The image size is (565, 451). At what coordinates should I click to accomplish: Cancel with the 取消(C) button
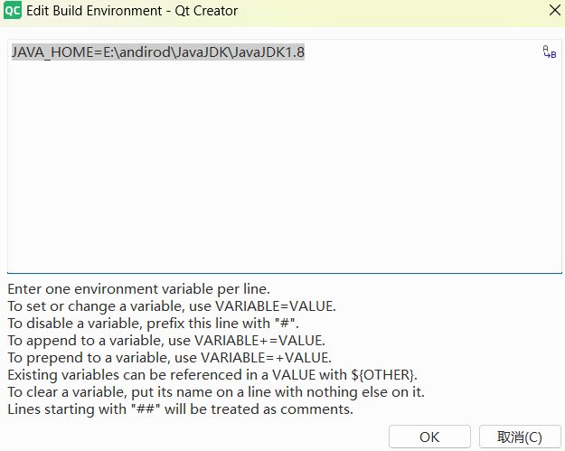pyautogui.click(x=520, y=437)
